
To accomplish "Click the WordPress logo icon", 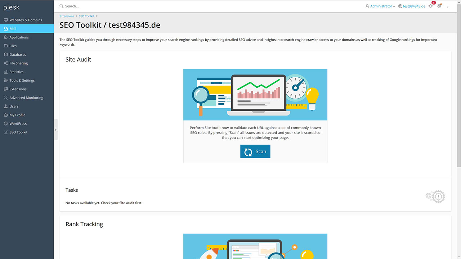I will click(x=6, y=124).
